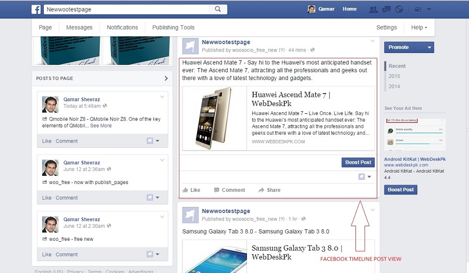
Task: Comment on the Huawei Ascend Mate 7 post
Action: click(x=230, y=190)
